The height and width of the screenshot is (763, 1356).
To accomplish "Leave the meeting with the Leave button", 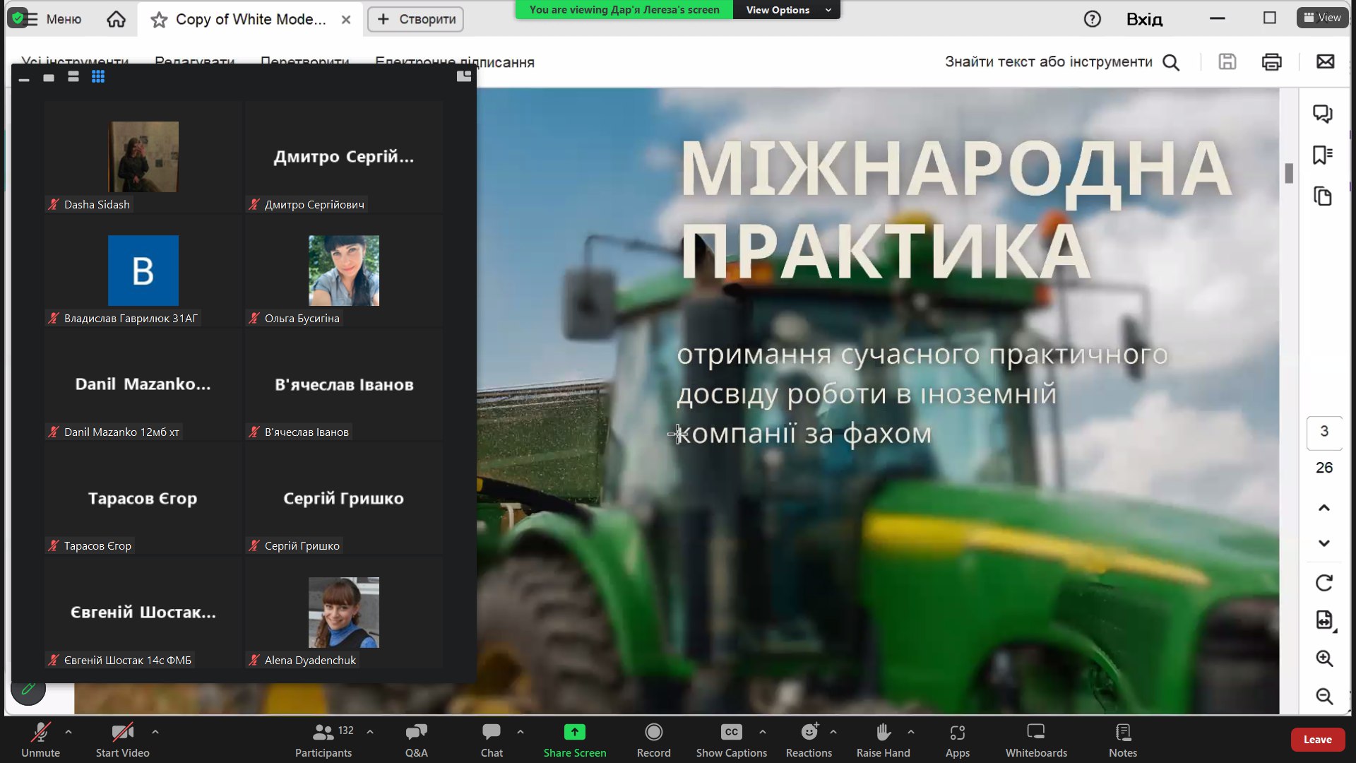I will [x=1317, y=740].
